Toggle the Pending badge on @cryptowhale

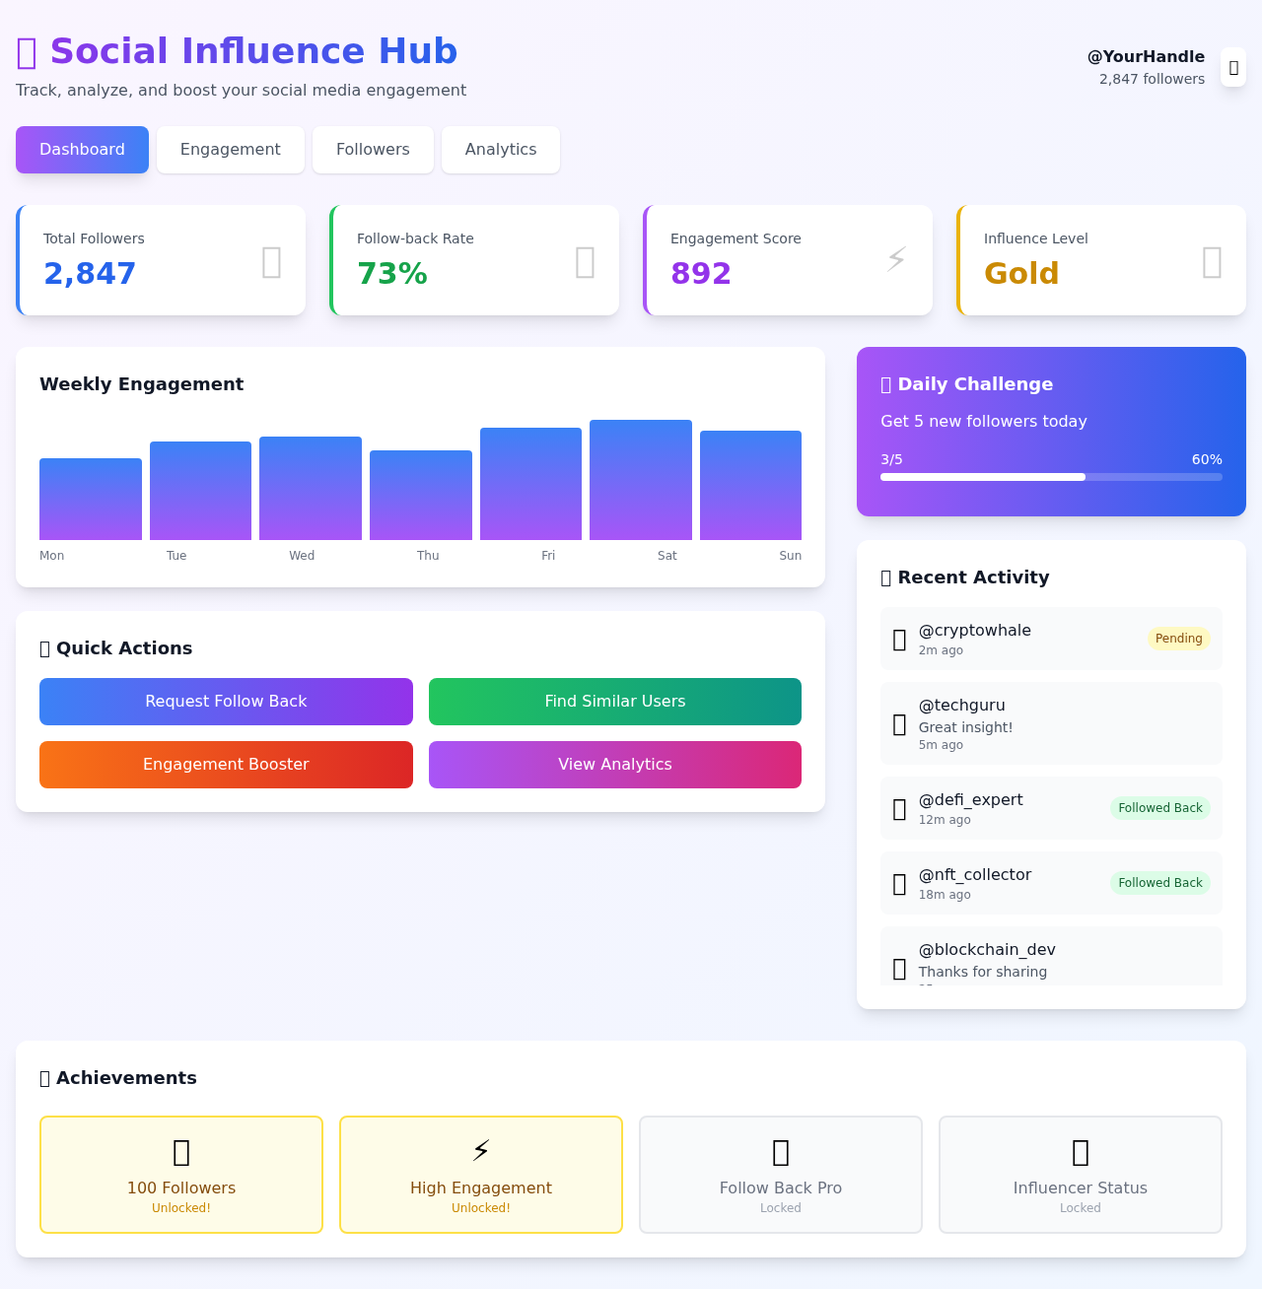click(1178, 639)
